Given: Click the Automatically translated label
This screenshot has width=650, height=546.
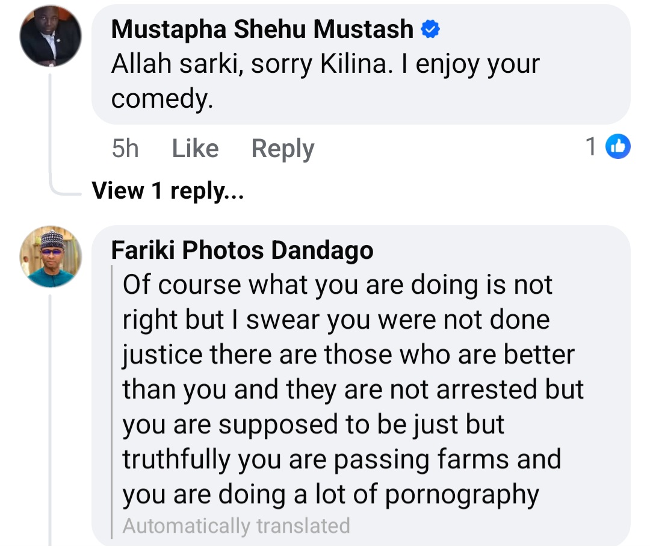Looking at the screenshot, I should (x=236, y=526).
